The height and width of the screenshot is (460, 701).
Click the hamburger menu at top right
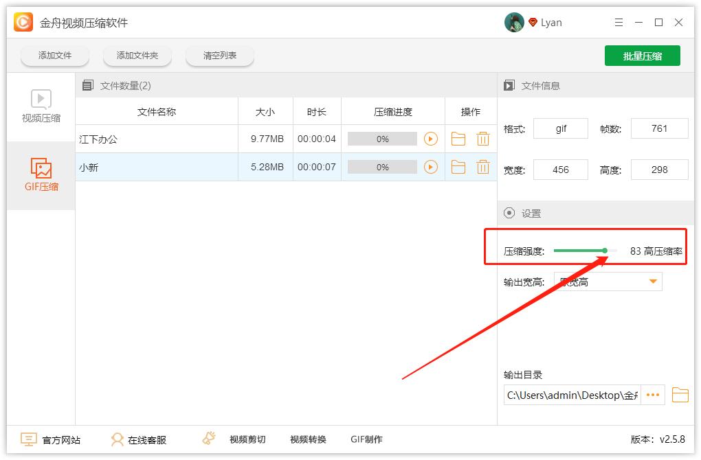[618, 22]
